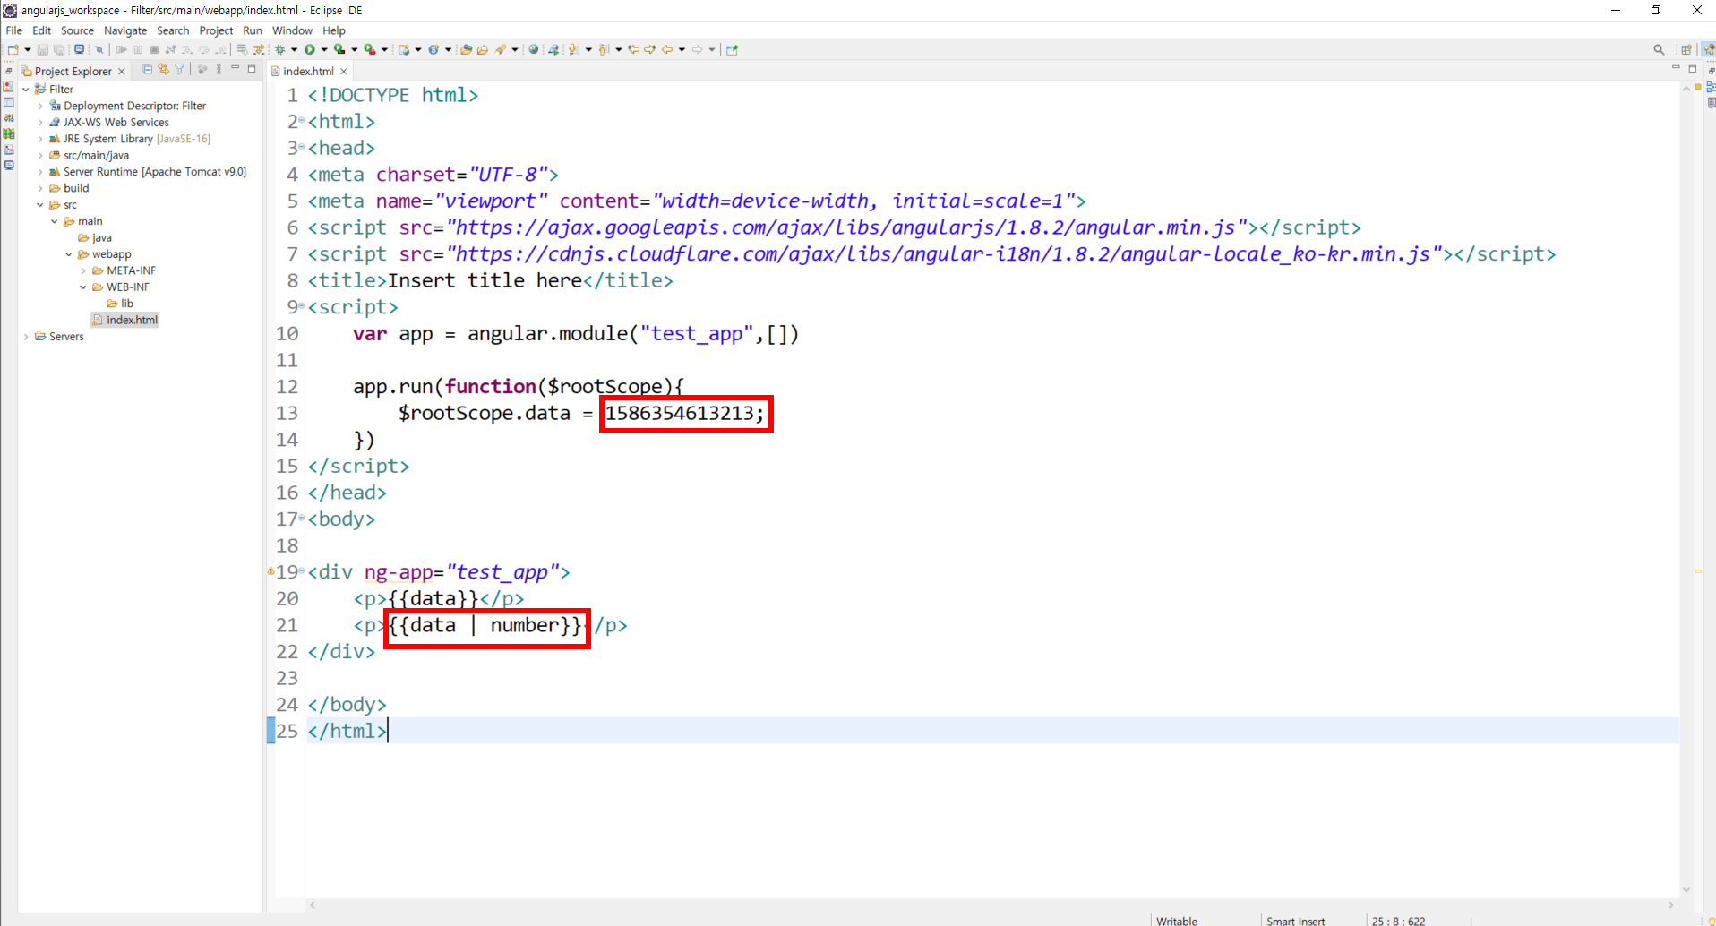The image size is (1716, 926).
Task: Click the Project Explorer filter icon
Action: [x=180, y=69]
